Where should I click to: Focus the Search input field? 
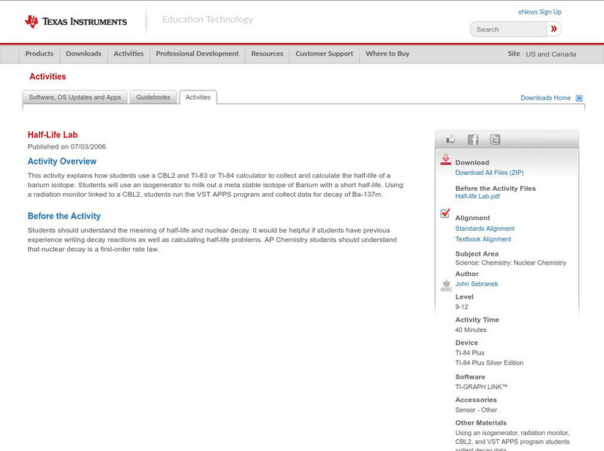click(x=508, y=29)
